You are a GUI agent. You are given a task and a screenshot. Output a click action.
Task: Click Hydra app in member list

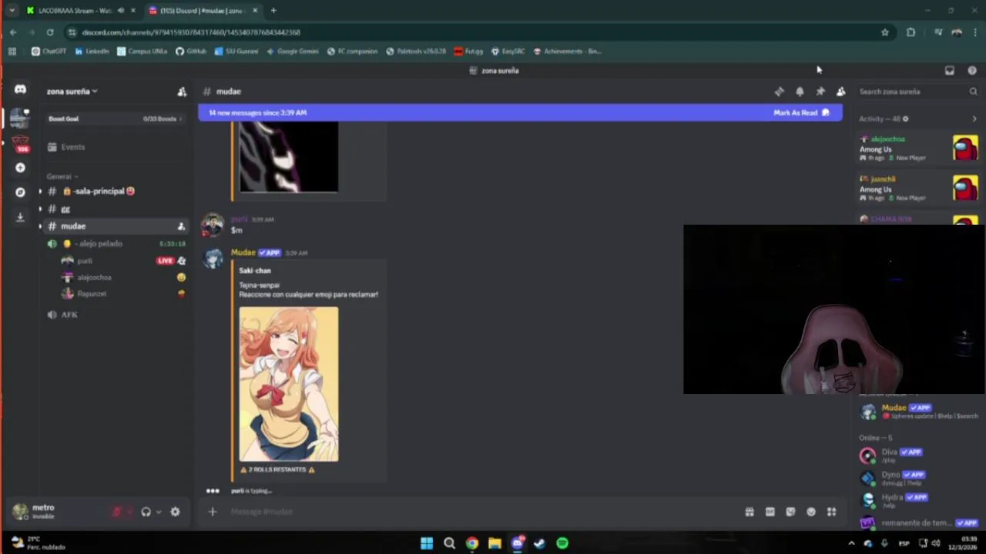click(x=918, y=500)
